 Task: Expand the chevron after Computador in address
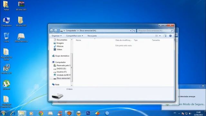pos(78,31)
